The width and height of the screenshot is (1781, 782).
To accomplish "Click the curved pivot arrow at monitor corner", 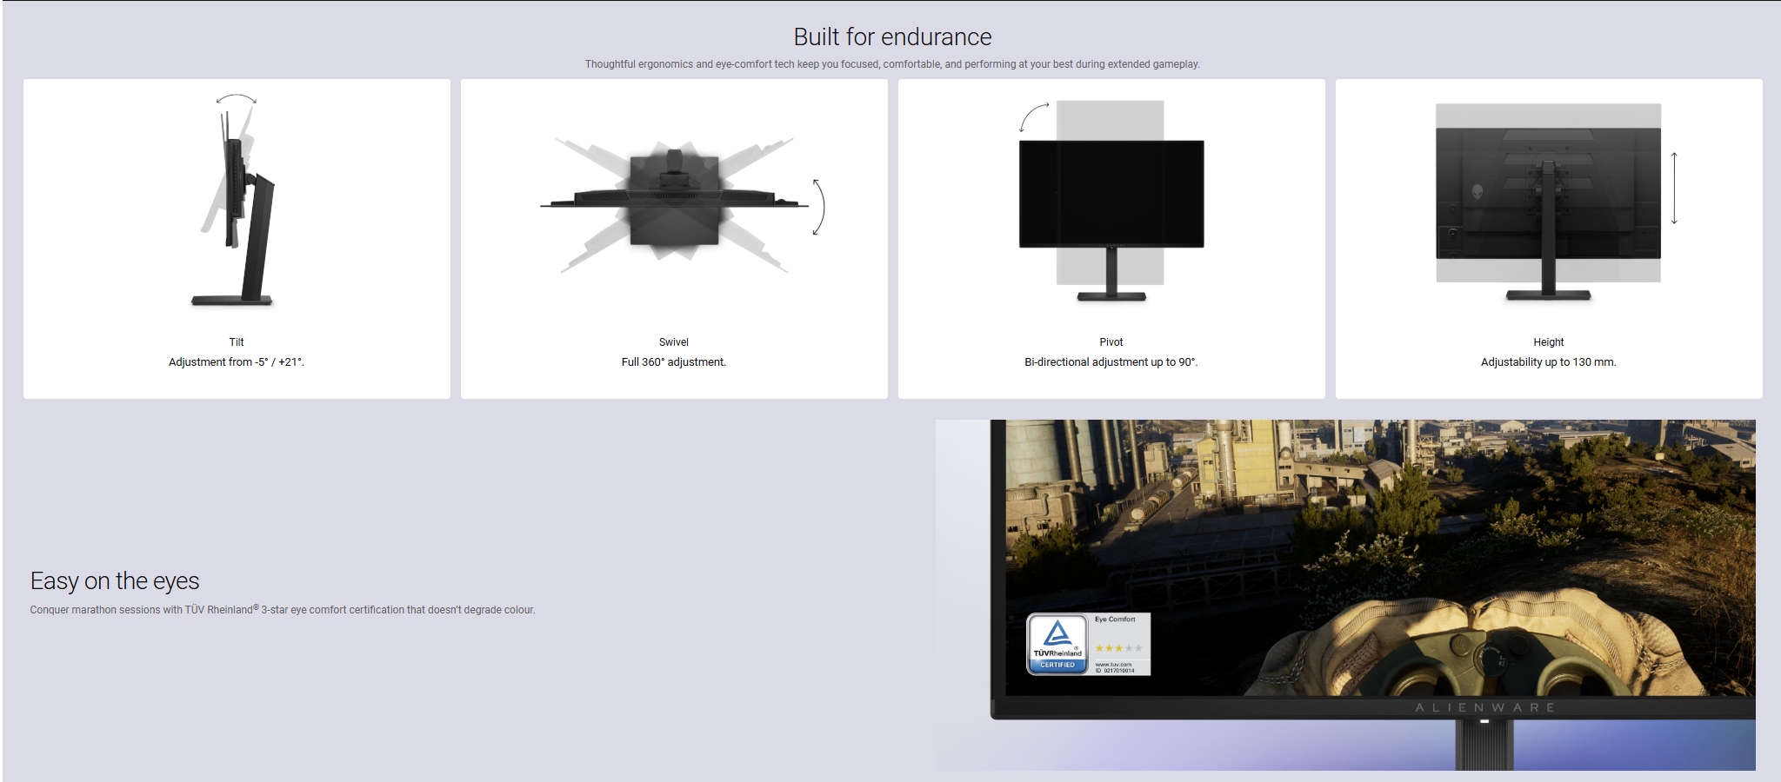I will tap(1034, 116).
